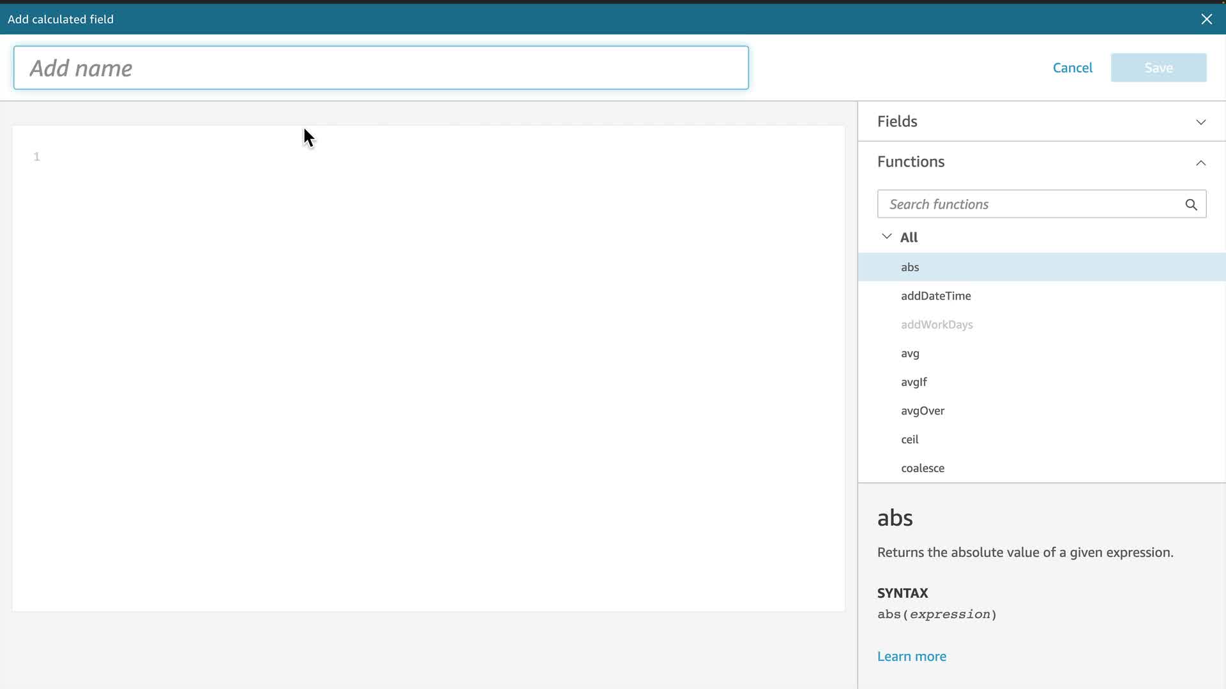Click the Add name input field

tap(381, 68)
